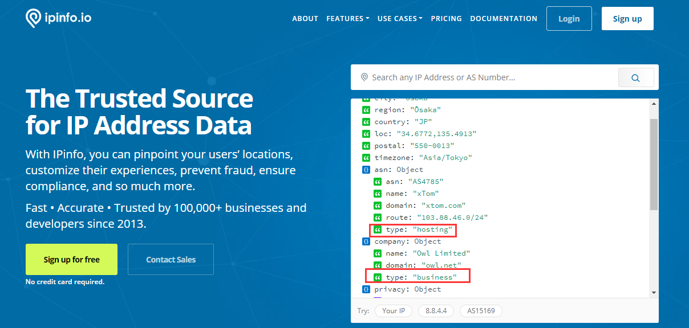This screenshot has height=328, width=689.
Task: Click the scrollbar up arrow
Action: click(x=654, y=103)
